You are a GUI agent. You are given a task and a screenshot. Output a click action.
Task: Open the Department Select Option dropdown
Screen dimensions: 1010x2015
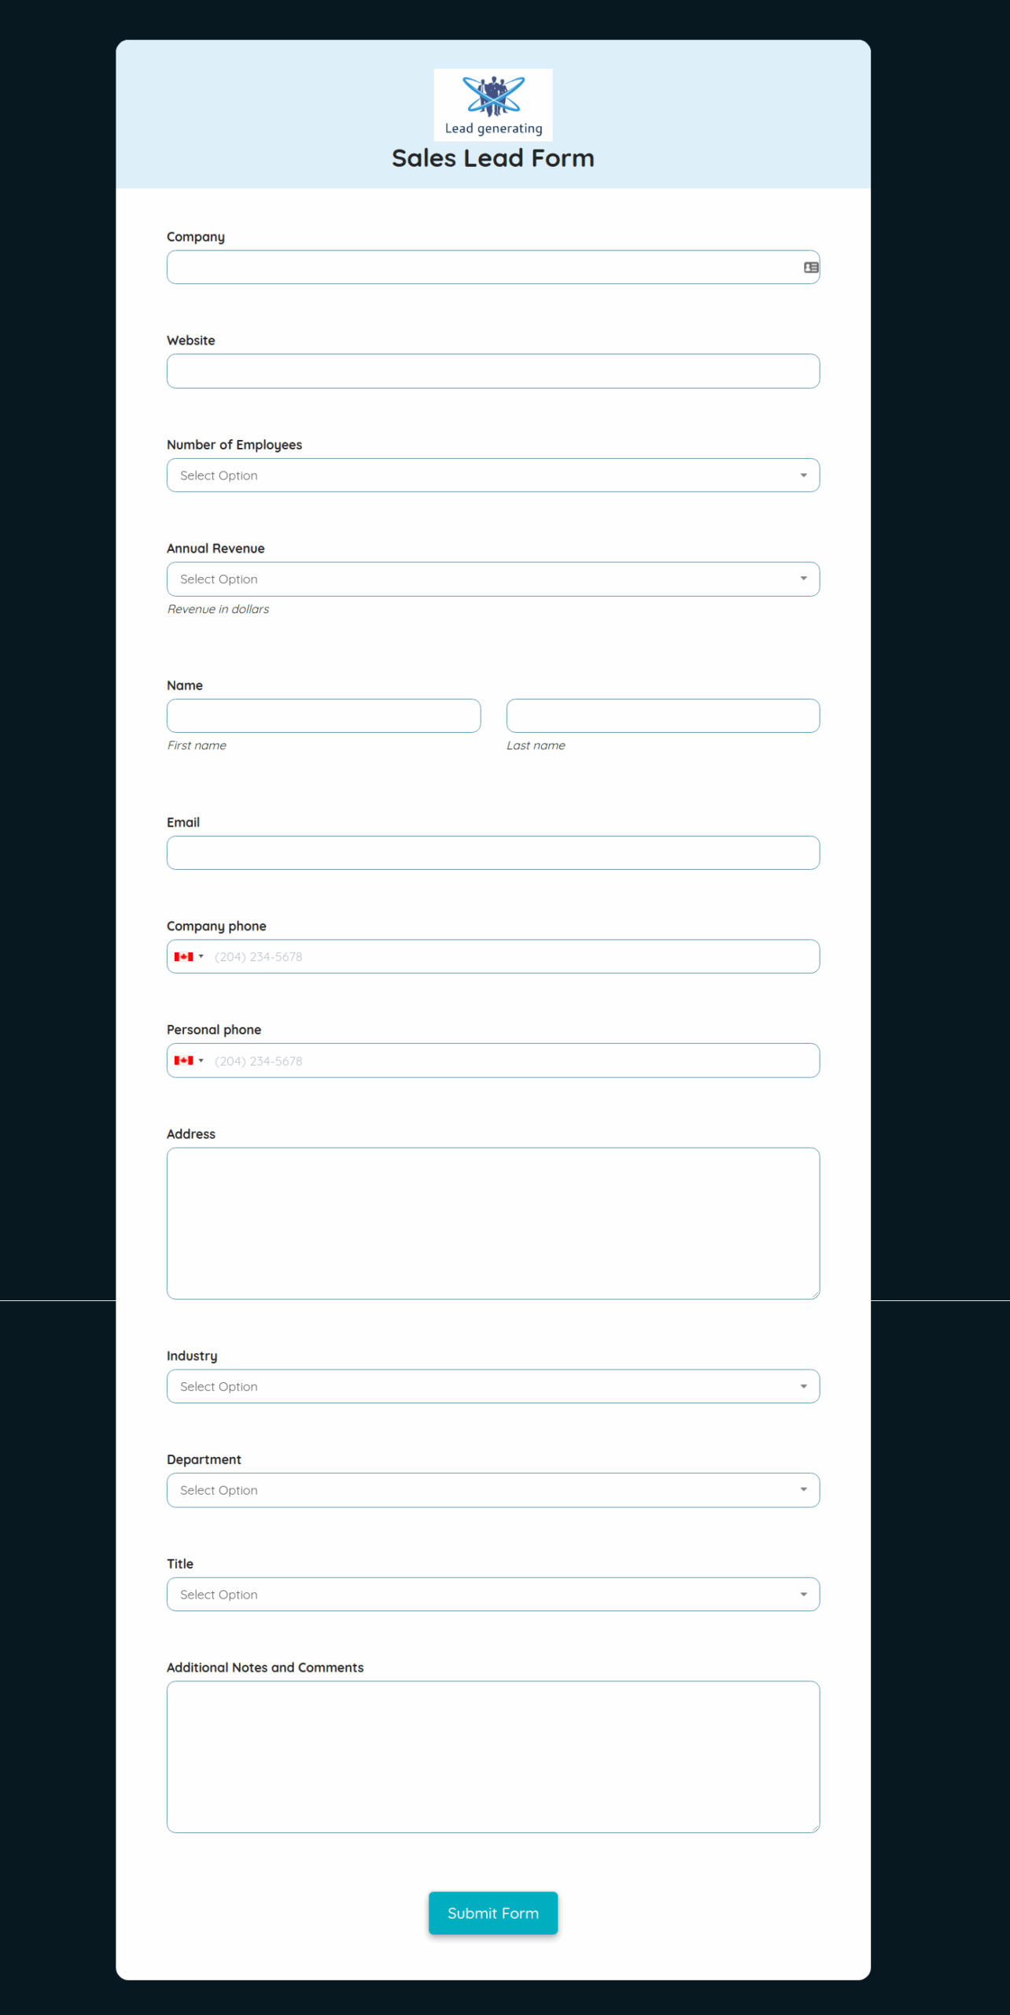[492, 1489]
